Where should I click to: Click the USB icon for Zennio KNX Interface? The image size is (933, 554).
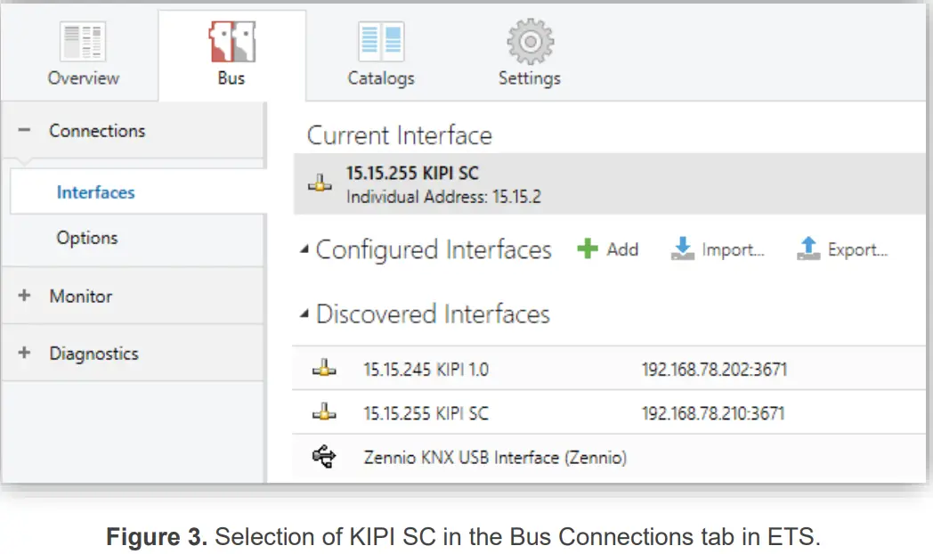323,455
